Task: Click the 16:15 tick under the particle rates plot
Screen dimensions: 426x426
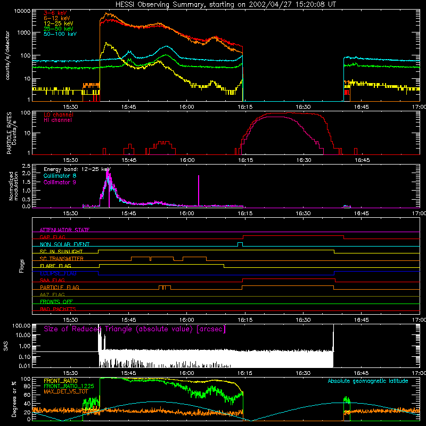Action: tap(245, 160)
